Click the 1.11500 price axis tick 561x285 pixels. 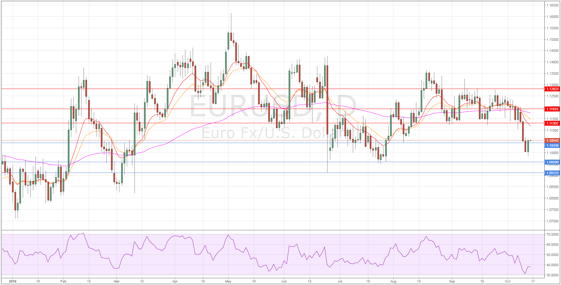[x=552, y=119]
